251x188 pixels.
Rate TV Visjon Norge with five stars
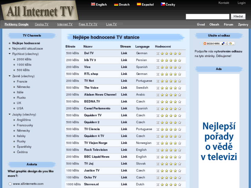(180, 143)
